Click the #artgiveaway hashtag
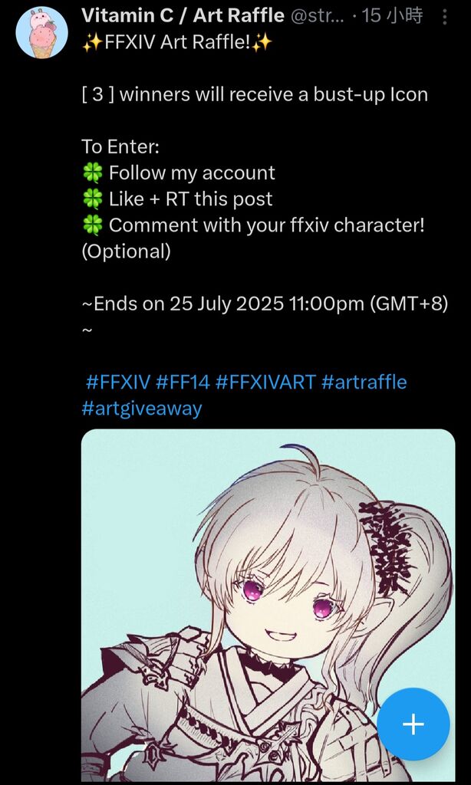 [142, 409]
